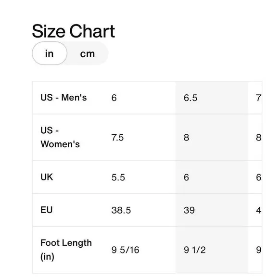
Task: Select the Foot Length (in) row label
Action: pos(66,250)
